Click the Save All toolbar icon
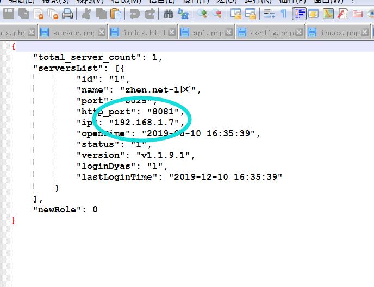Image resolution: width=374 pixels, height=287 pixels. coord(23,14)
